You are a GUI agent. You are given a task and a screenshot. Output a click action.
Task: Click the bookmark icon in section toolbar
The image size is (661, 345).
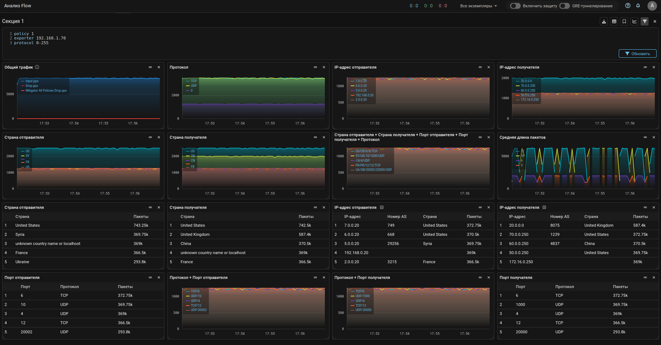click(x=624, y=22)
